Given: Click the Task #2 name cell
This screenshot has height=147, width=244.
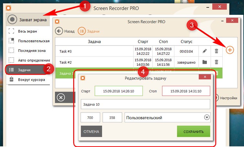Looking at the screenshot, I should pyautogui.click(x=94, y=62).
